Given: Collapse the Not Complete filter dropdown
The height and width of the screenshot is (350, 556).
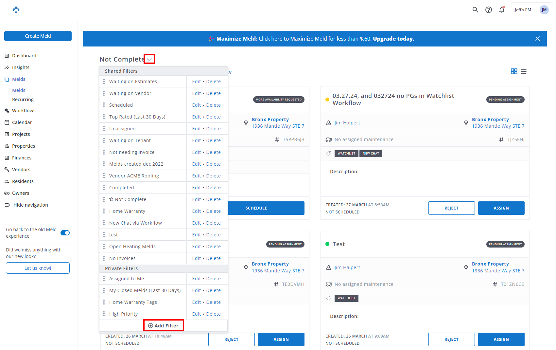Looking at the screenshot, I should tap(149, 59).
